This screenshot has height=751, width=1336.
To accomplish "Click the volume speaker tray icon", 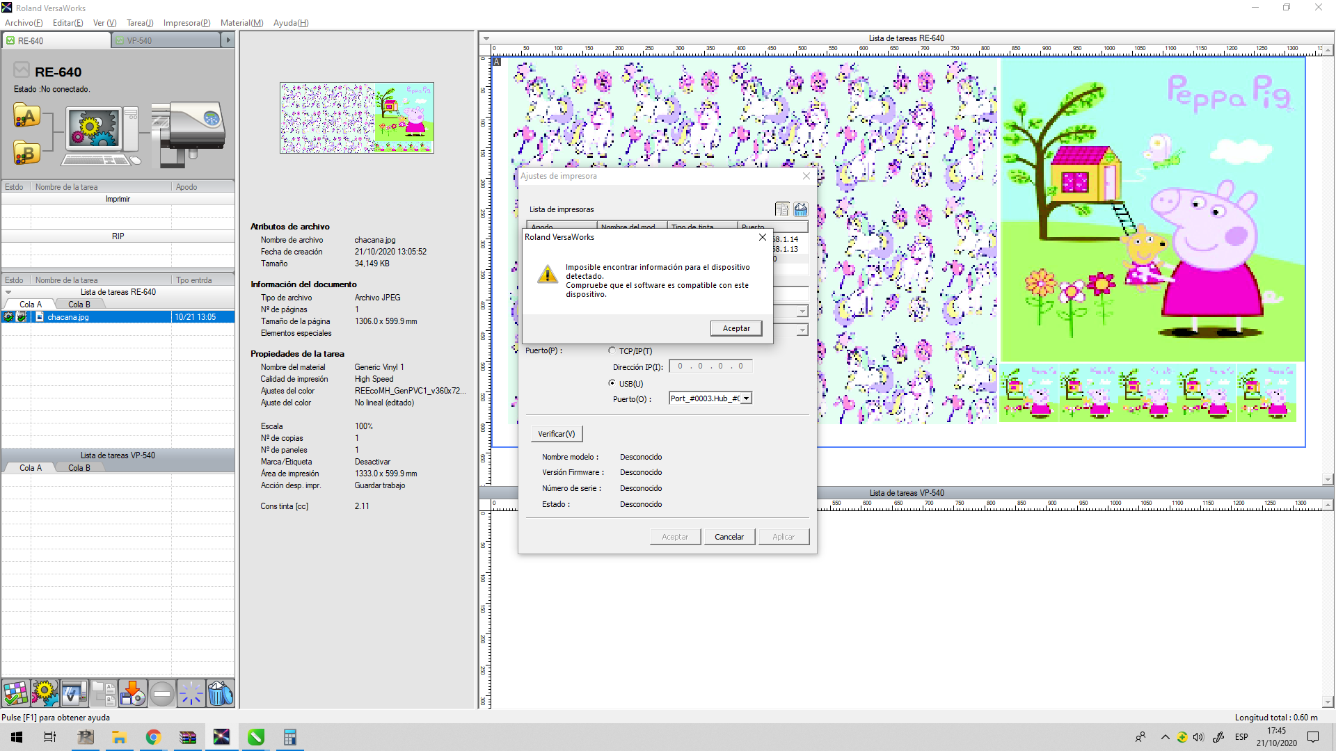I will pyautogui.click(x=1198, y=737).
